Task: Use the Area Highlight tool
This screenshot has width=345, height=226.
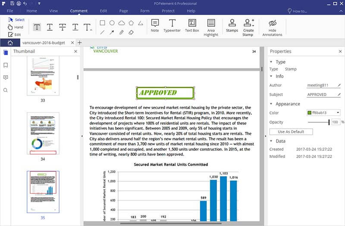Action: point(211,28)
